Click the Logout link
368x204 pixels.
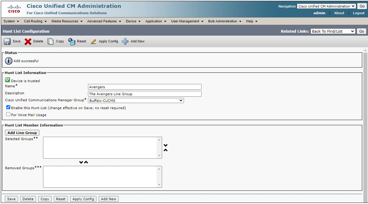(x=359, y=13)
